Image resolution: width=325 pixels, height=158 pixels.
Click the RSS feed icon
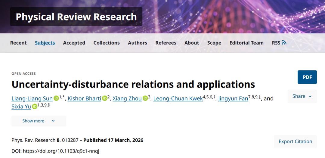click(x=284, y=43)
